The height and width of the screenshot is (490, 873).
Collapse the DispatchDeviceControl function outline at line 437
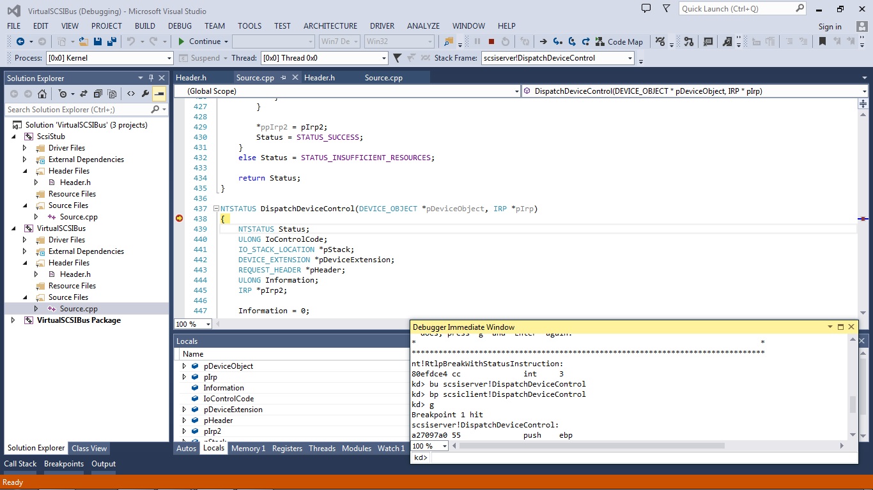pyautogui.click(x=217, y=209)
